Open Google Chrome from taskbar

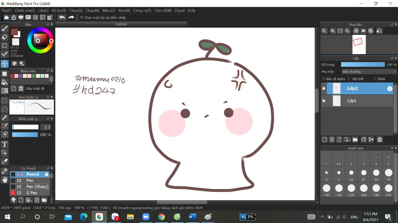161,217
